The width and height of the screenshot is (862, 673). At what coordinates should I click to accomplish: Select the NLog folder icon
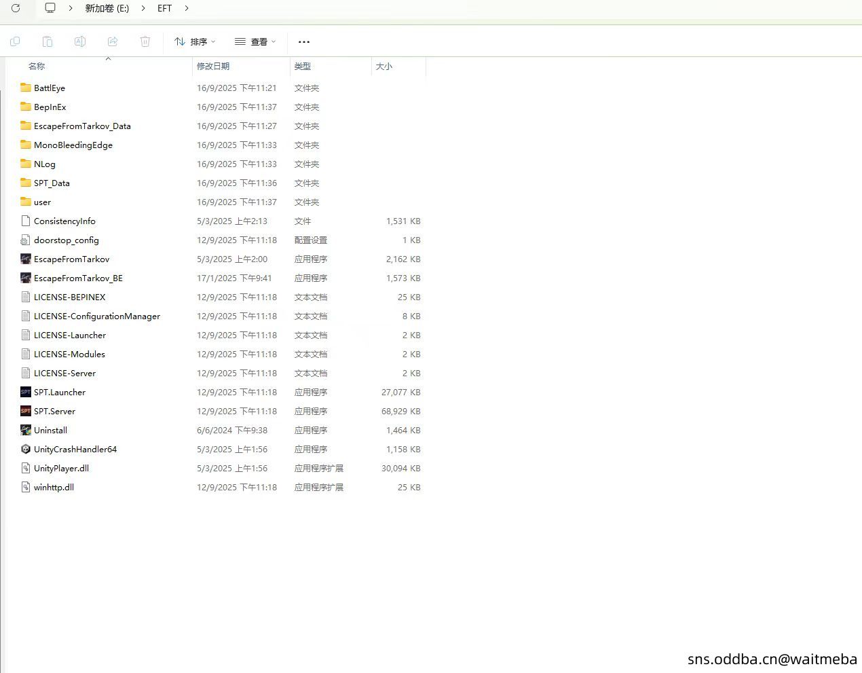tap(26, 164)
